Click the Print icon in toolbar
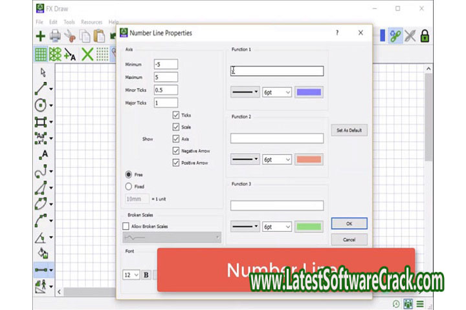The width and height of the screenshot is (466, 310). 56,36
